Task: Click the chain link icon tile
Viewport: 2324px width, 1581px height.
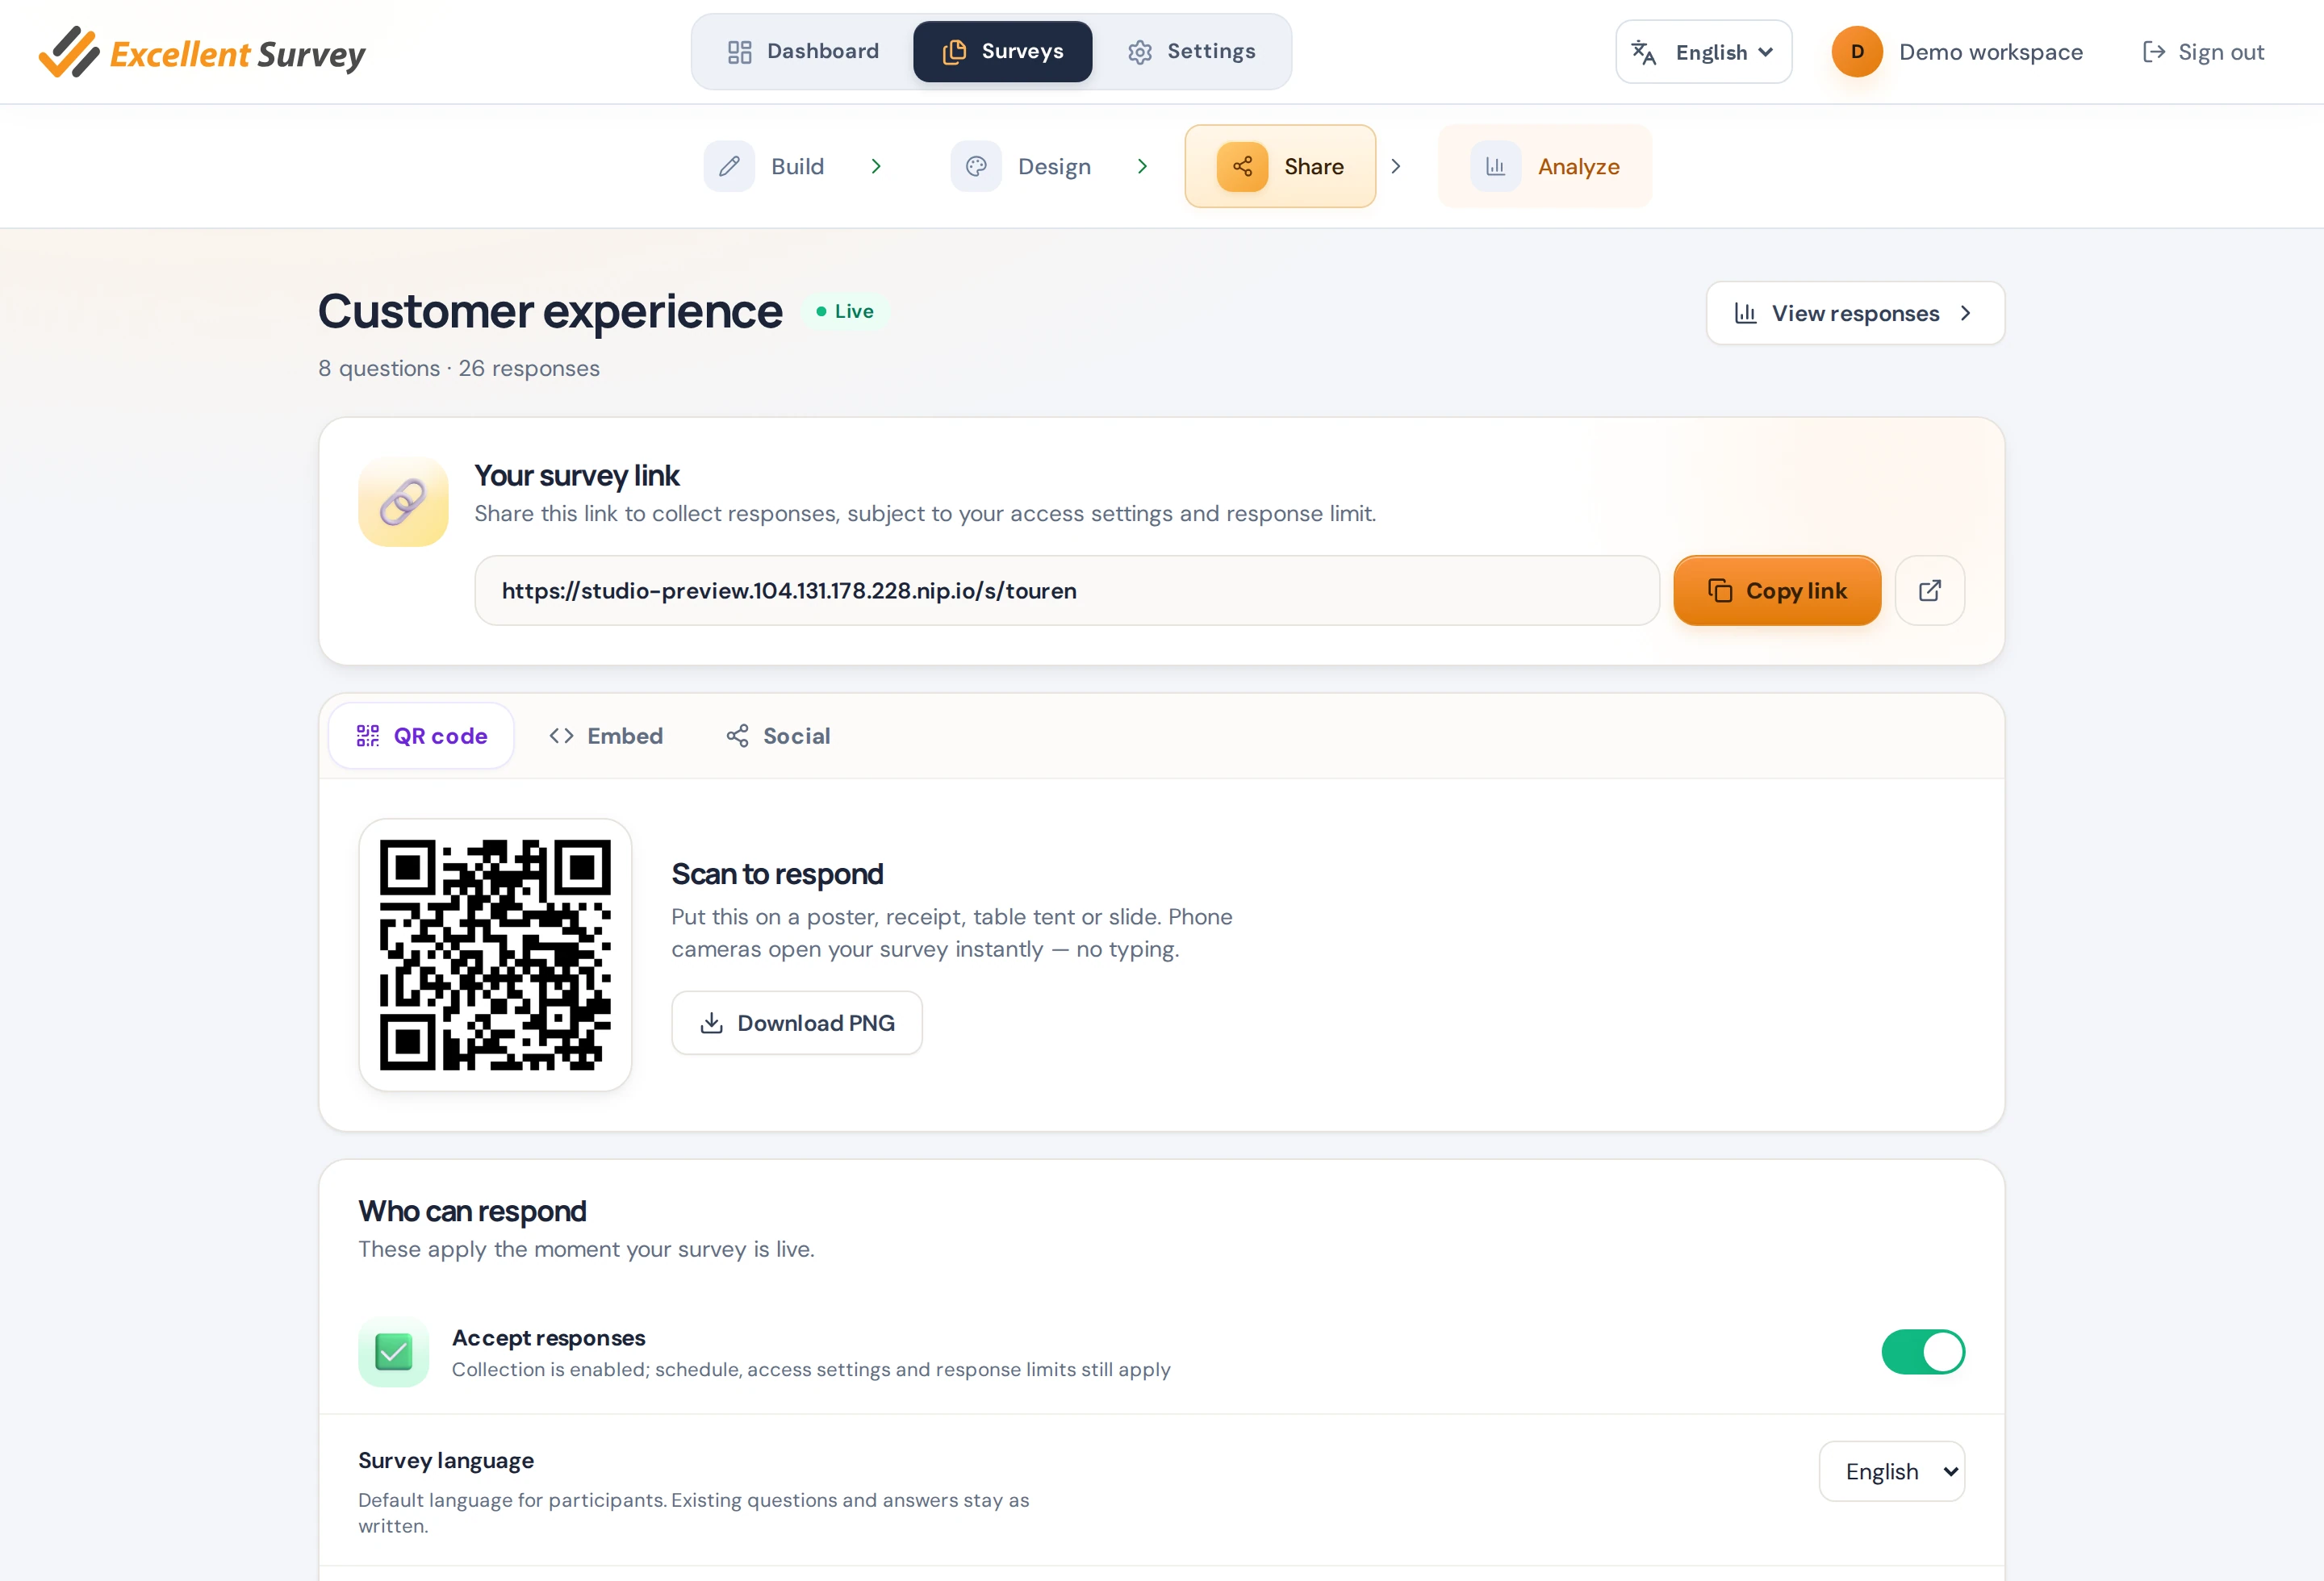Action: (x=403, y=502)
